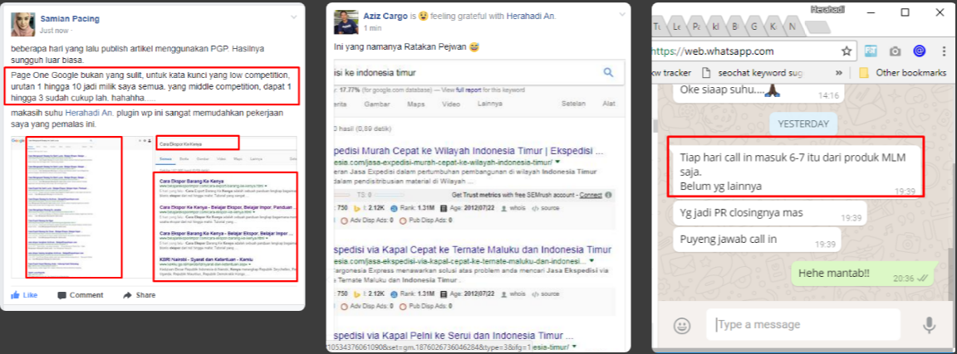This screenshot has width=957, height=354.
Task: Bookmark page with the star icon
Action: [846, 51]
